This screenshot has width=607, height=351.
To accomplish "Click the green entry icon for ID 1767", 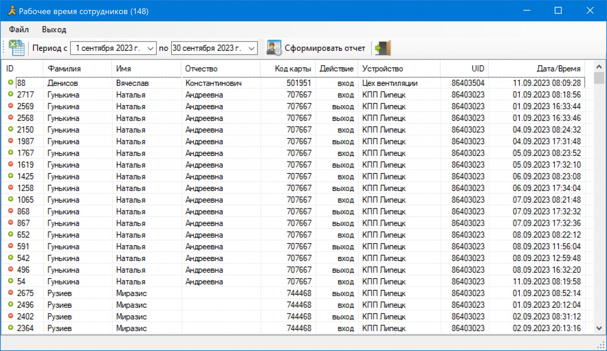I will (11, 153).
